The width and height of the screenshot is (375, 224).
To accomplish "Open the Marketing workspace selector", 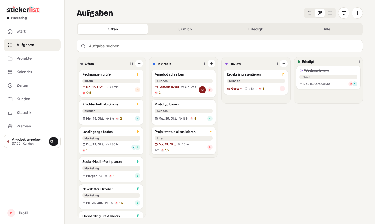I will (17, 18).
